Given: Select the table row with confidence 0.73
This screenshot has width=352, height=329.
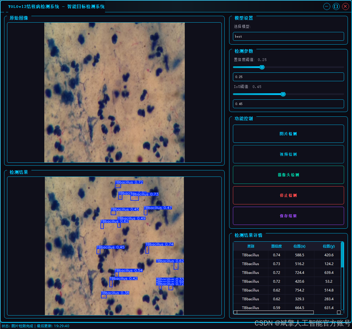Looking at the screenshot, I should [287, 264].
